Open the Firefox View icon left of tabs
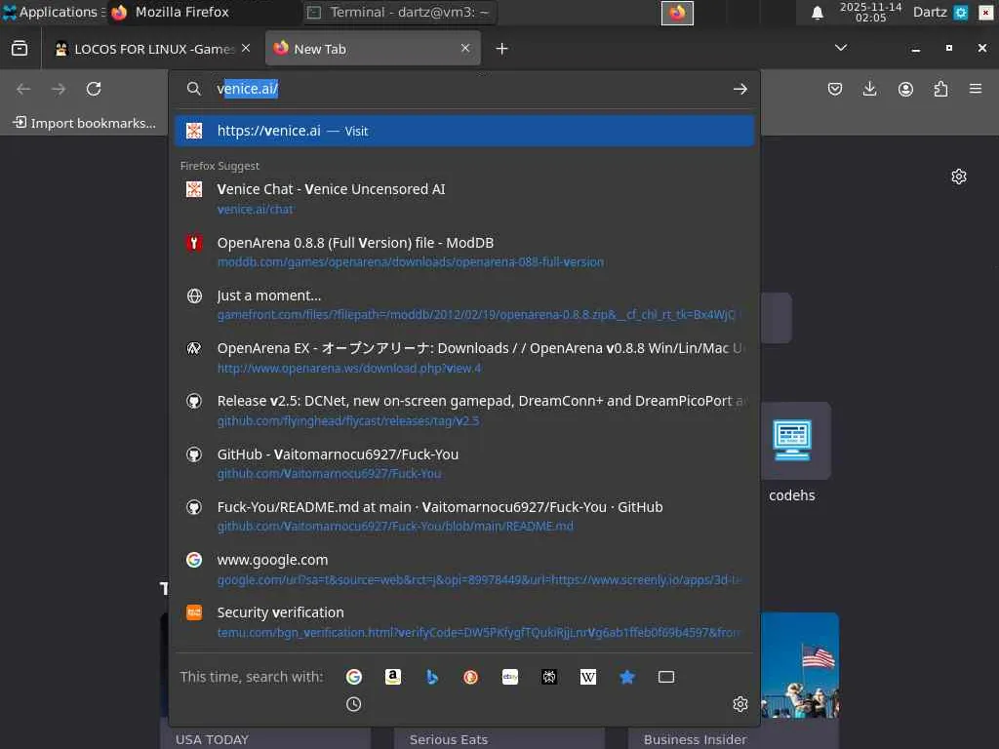Image resolution: width=999 pixels, height=749 pixels. click(x=20, y=49)
